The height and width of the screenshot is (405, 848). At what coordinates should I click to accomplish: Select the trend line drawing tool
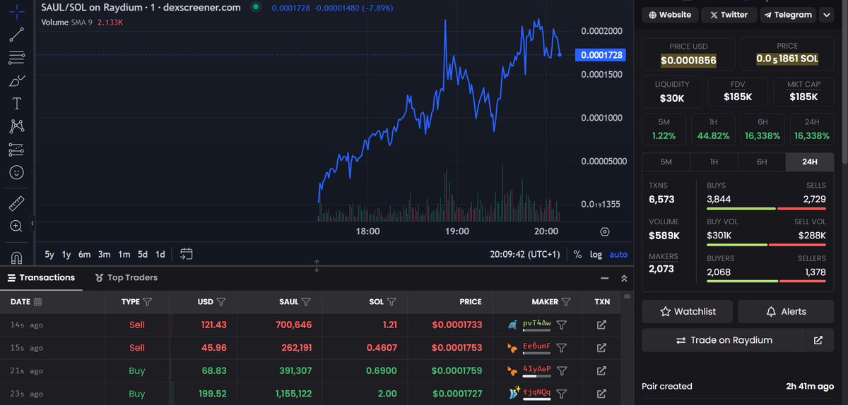point(16,34)
